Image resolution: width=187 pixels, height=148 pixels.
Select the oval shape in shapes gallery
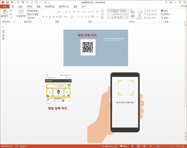118,14
